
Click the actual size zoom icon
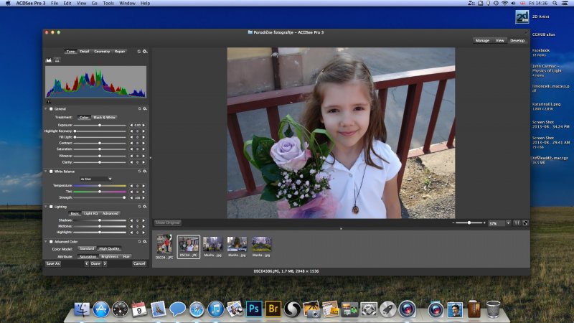coord(517,223)
